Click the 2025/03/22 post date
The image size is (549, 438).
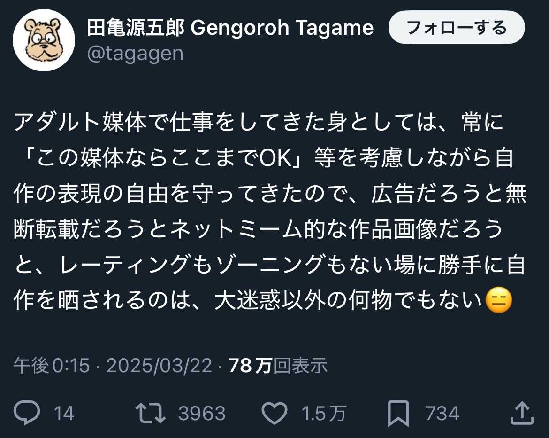coord(159,365)
